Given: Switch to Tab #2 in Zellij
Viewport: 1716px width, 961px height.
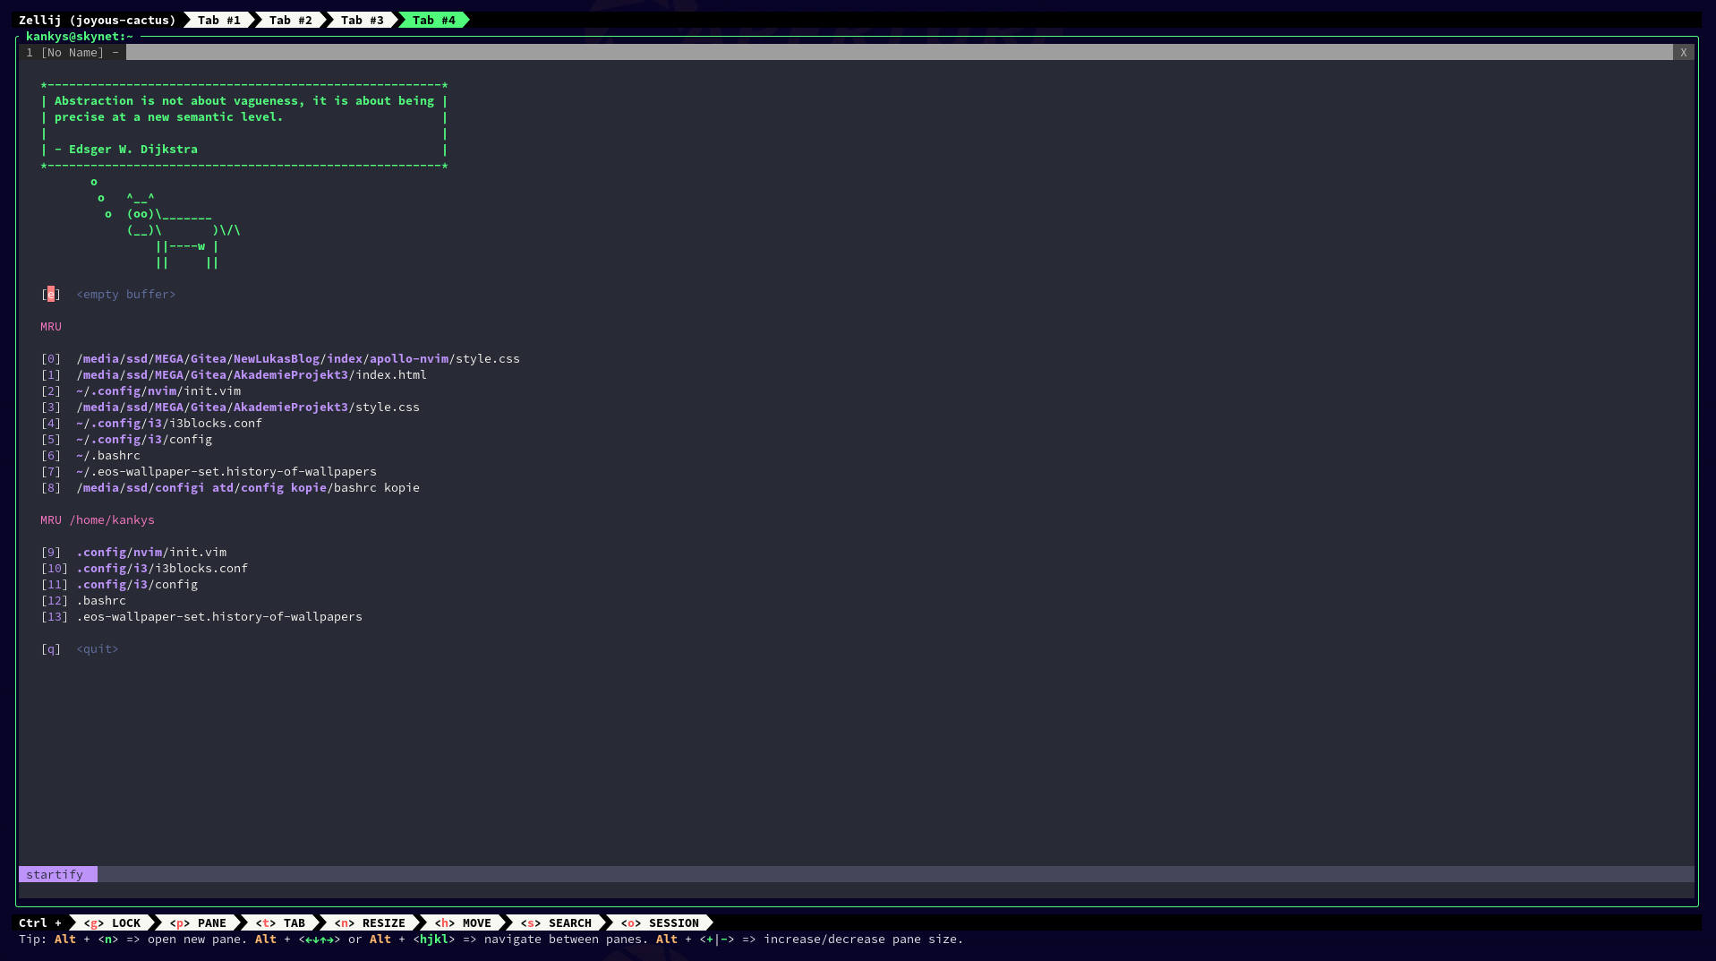Looking at the screenshot, I should pos(290,20).
